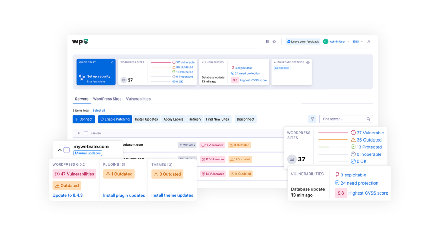Open the ENG language dropdown
The height and width of the screenshot is (241, 441).
coord(356,41)
